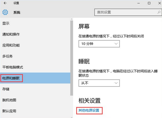The height and width of the screenshot is (118, 162).
Task: Close the Settings window
Action: (160, 3)
